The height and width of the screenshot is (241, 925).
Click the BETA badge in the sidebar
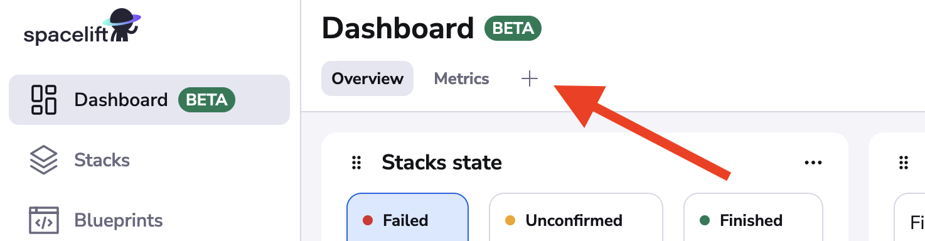coord(206,100)
